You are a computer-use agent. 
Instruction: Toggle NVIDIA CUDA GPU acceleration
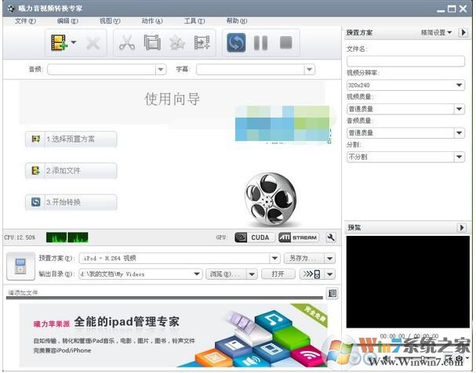(x=254, y=237)
